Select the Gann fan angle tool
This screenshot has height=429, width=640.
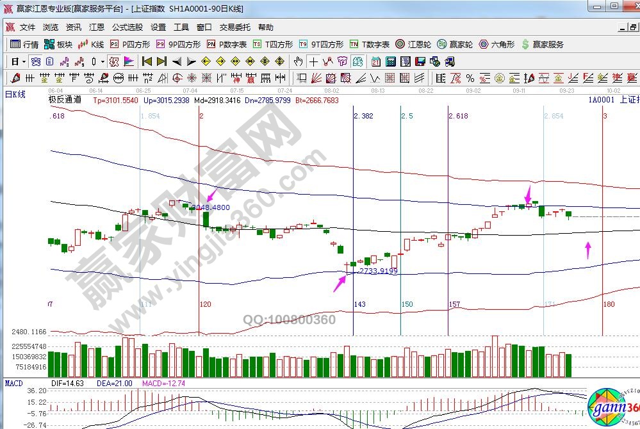[x=316, y=78]
